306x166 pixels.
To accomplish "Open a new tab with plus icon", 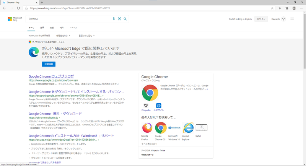I will 42,3.
